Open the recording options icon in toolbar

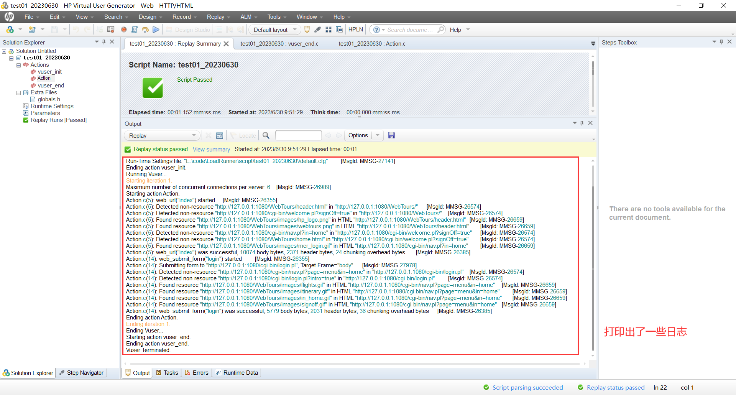click(111, 30)
